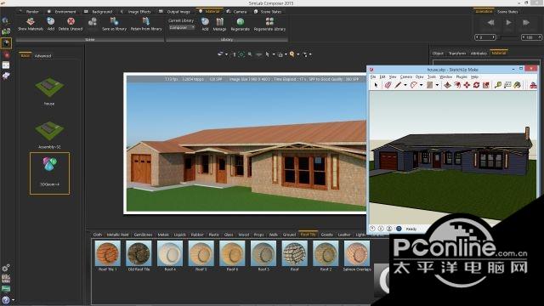
Task: Open the File menu in SketchUp window
Action: point(373,76)
